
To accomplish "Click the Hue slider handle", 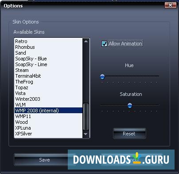I will [102, 76].
